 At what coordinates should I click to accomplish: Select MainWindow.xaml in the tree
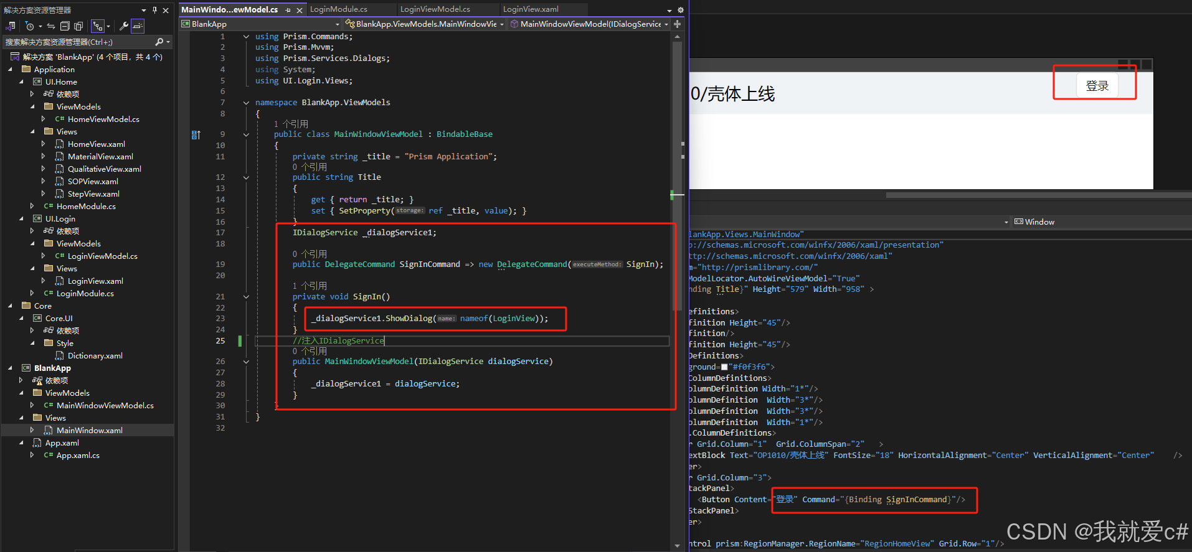tap(89, 430)
